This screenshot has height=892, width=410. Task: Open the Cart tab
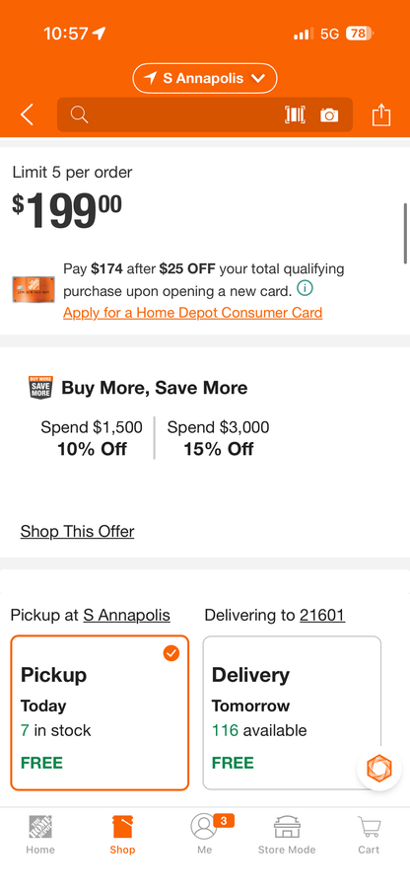point(369,835)
